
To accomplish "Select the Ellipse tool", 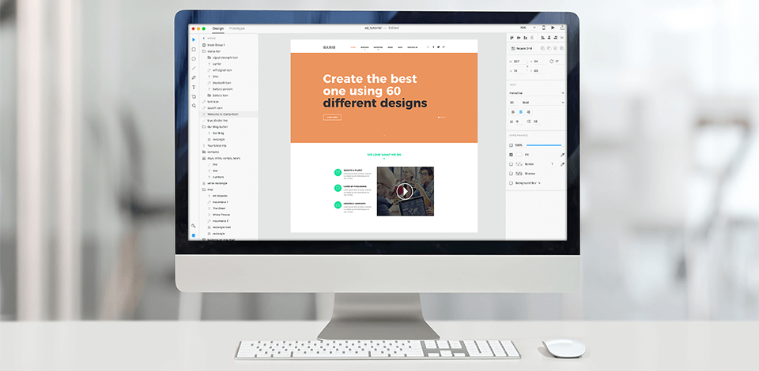I will click(194, 58).
